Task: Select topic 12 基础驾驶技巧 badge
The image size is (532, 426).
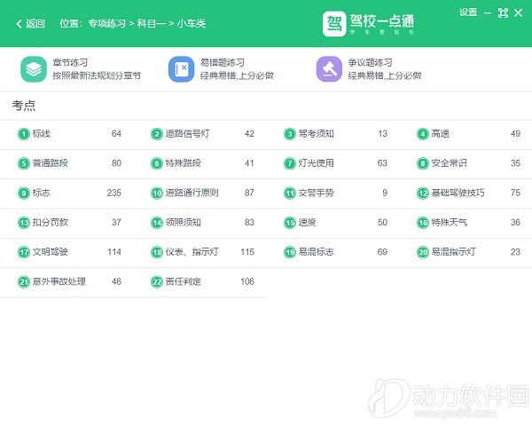Action: pos(423,193)
